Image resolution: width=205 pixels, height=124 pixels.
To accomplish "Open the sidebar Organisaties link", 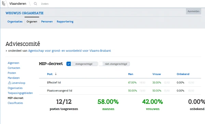I will click(x=15, y=88).
